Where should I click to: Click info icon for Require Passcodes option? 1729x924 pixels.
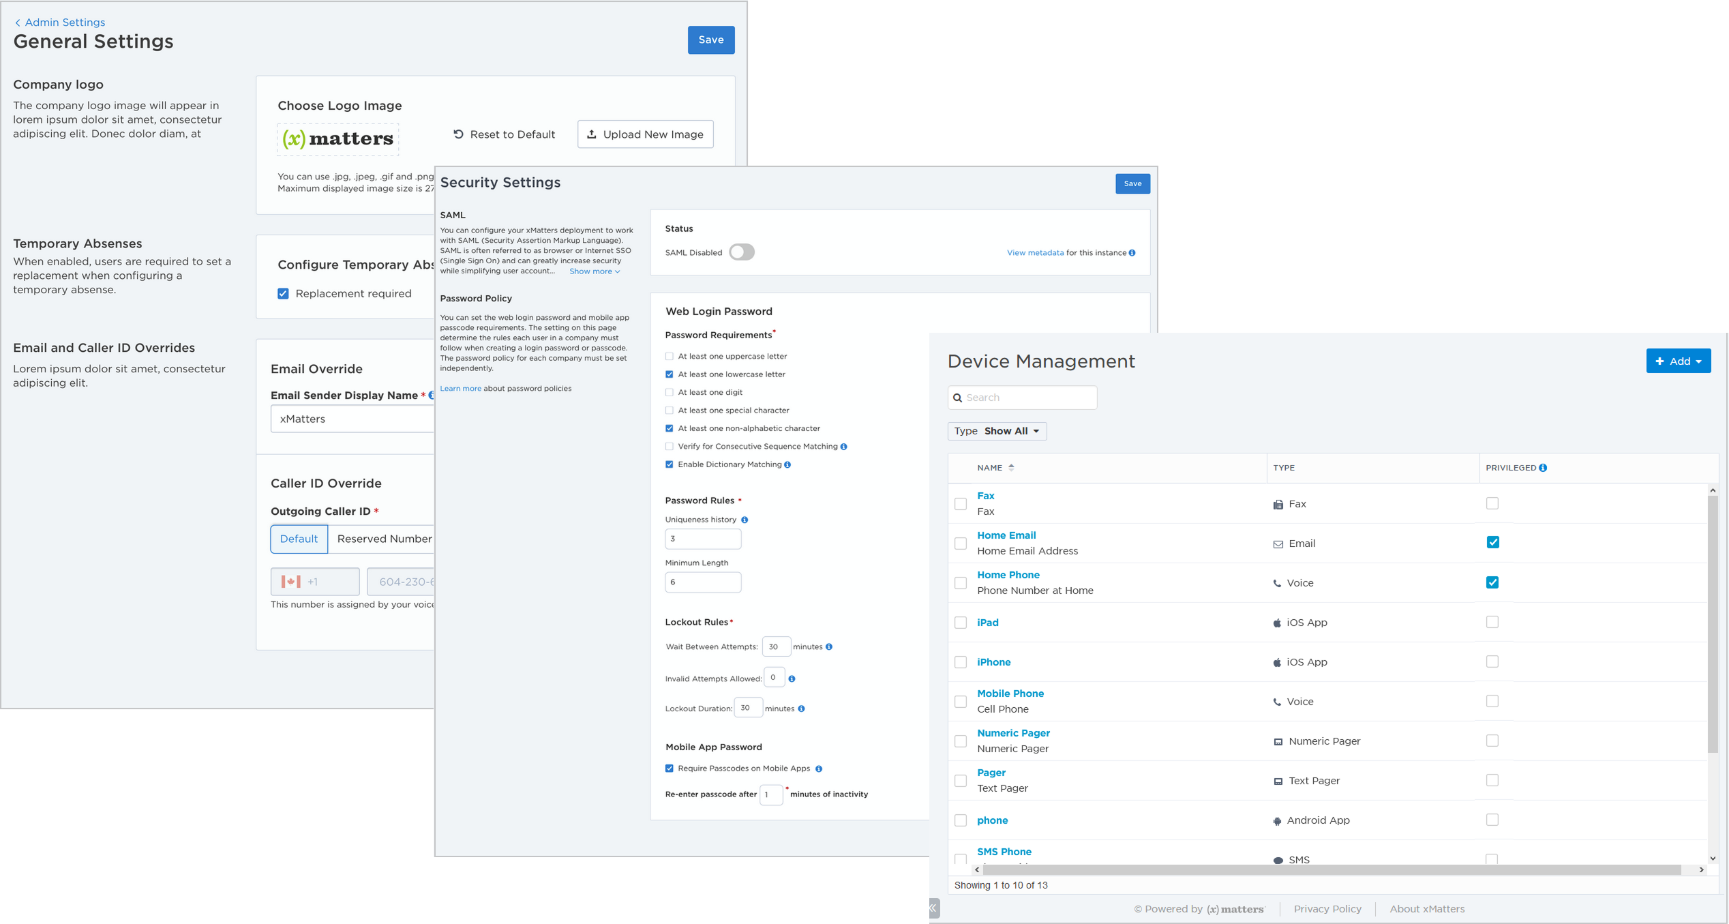pos(819,769)
